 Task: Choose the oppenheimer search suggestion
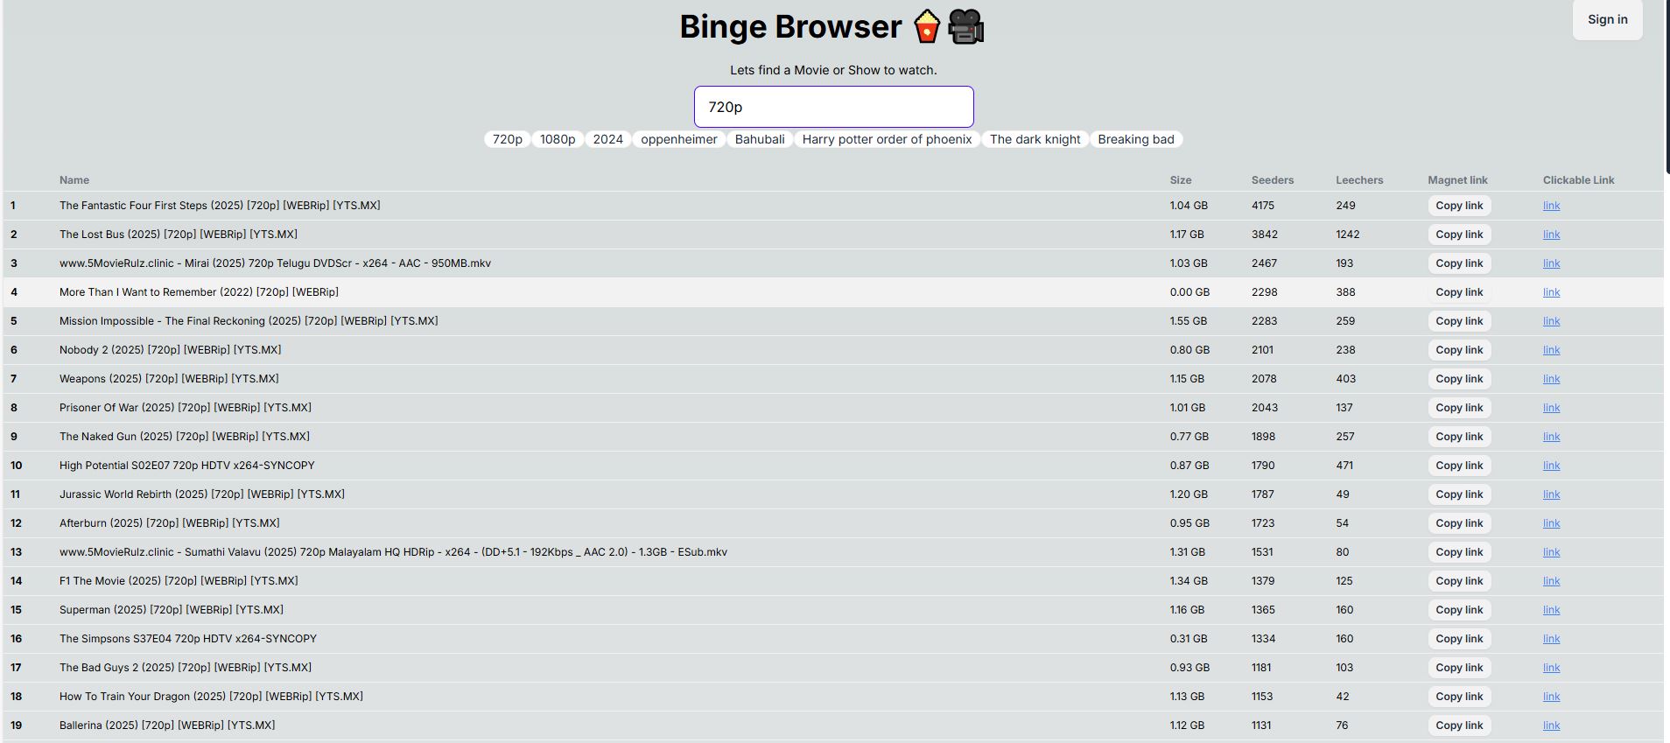(x=678, y=139)
